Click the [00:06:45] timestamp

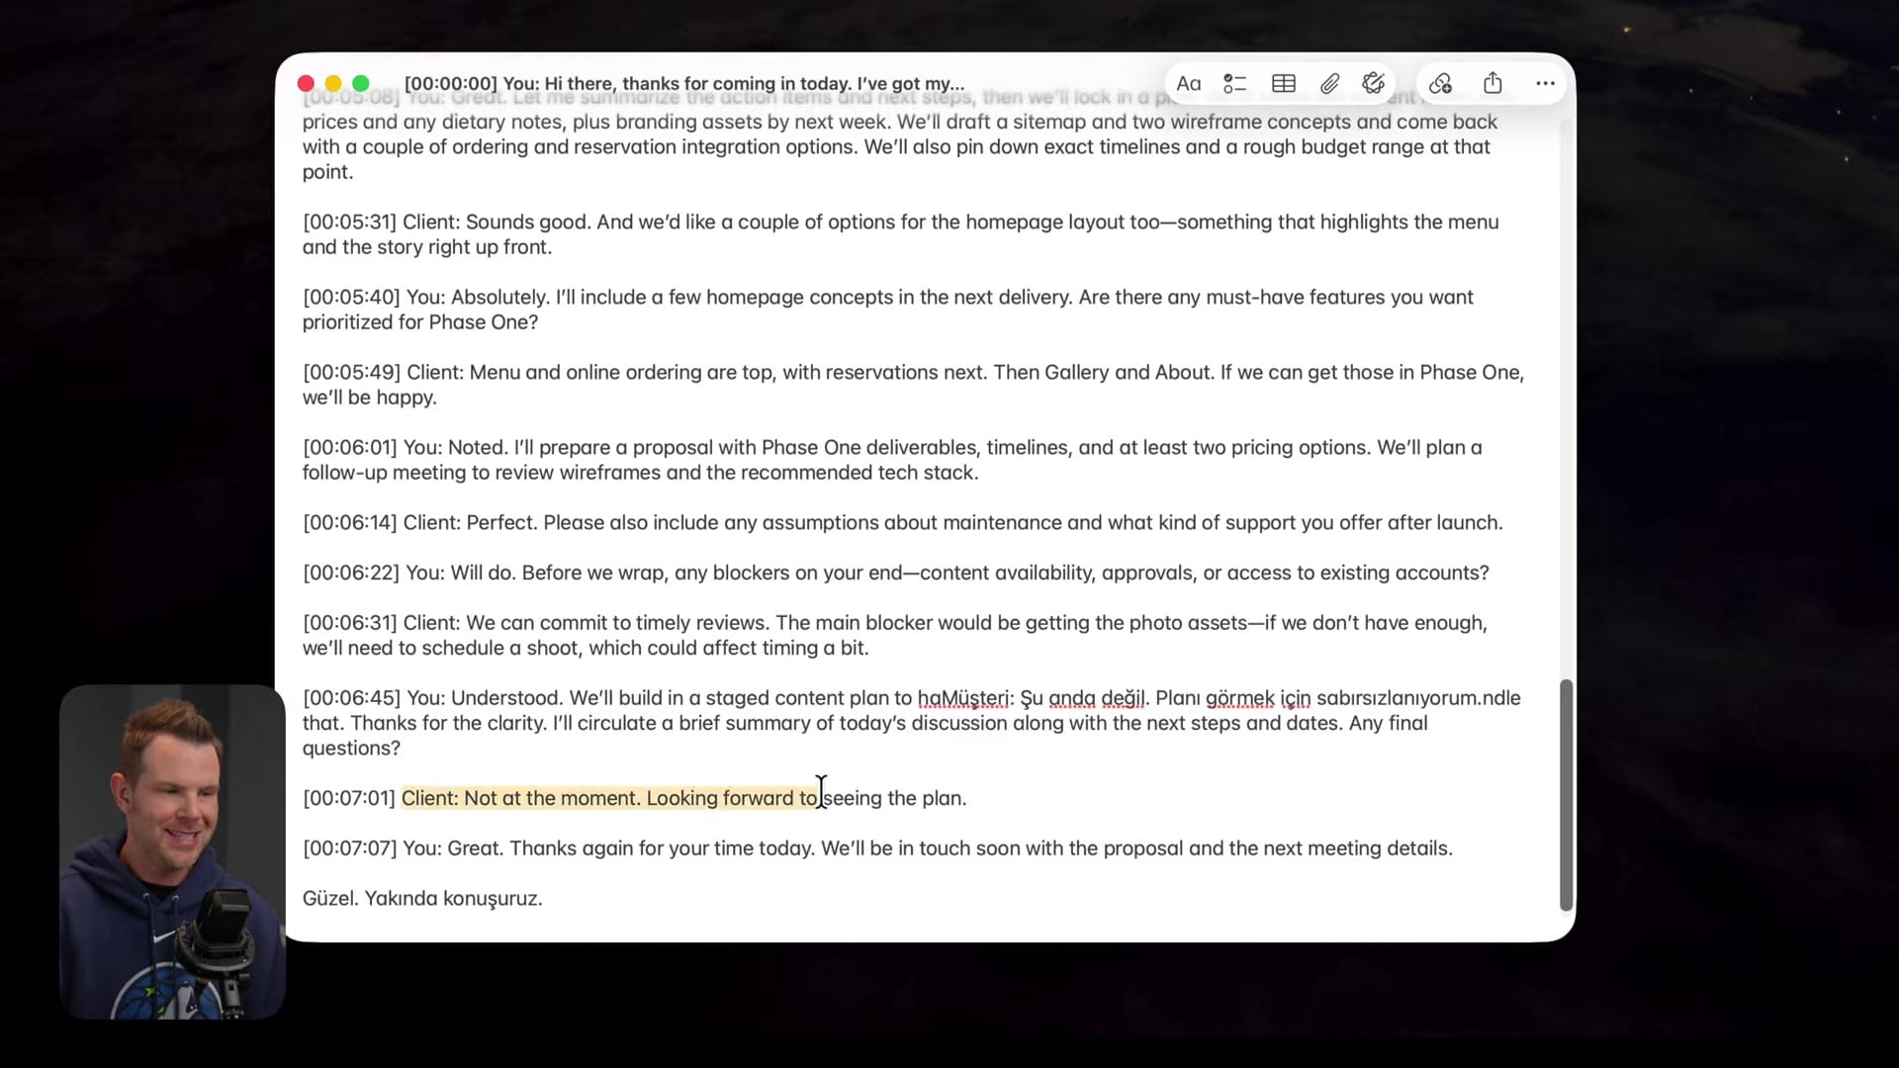[351, 698]
